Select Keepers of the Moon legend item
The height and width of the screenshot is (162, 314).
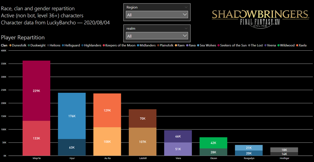(119, 45)
